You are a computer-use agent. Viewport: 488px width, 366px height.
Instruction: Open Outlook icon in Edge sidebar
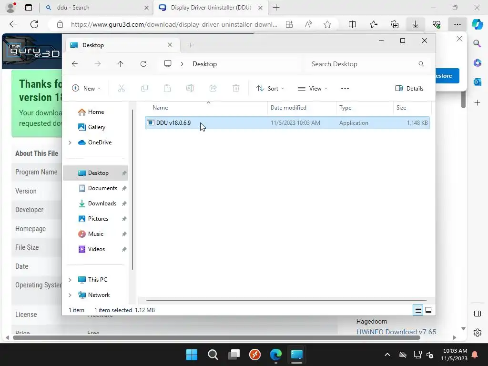[x=478, y=82]
